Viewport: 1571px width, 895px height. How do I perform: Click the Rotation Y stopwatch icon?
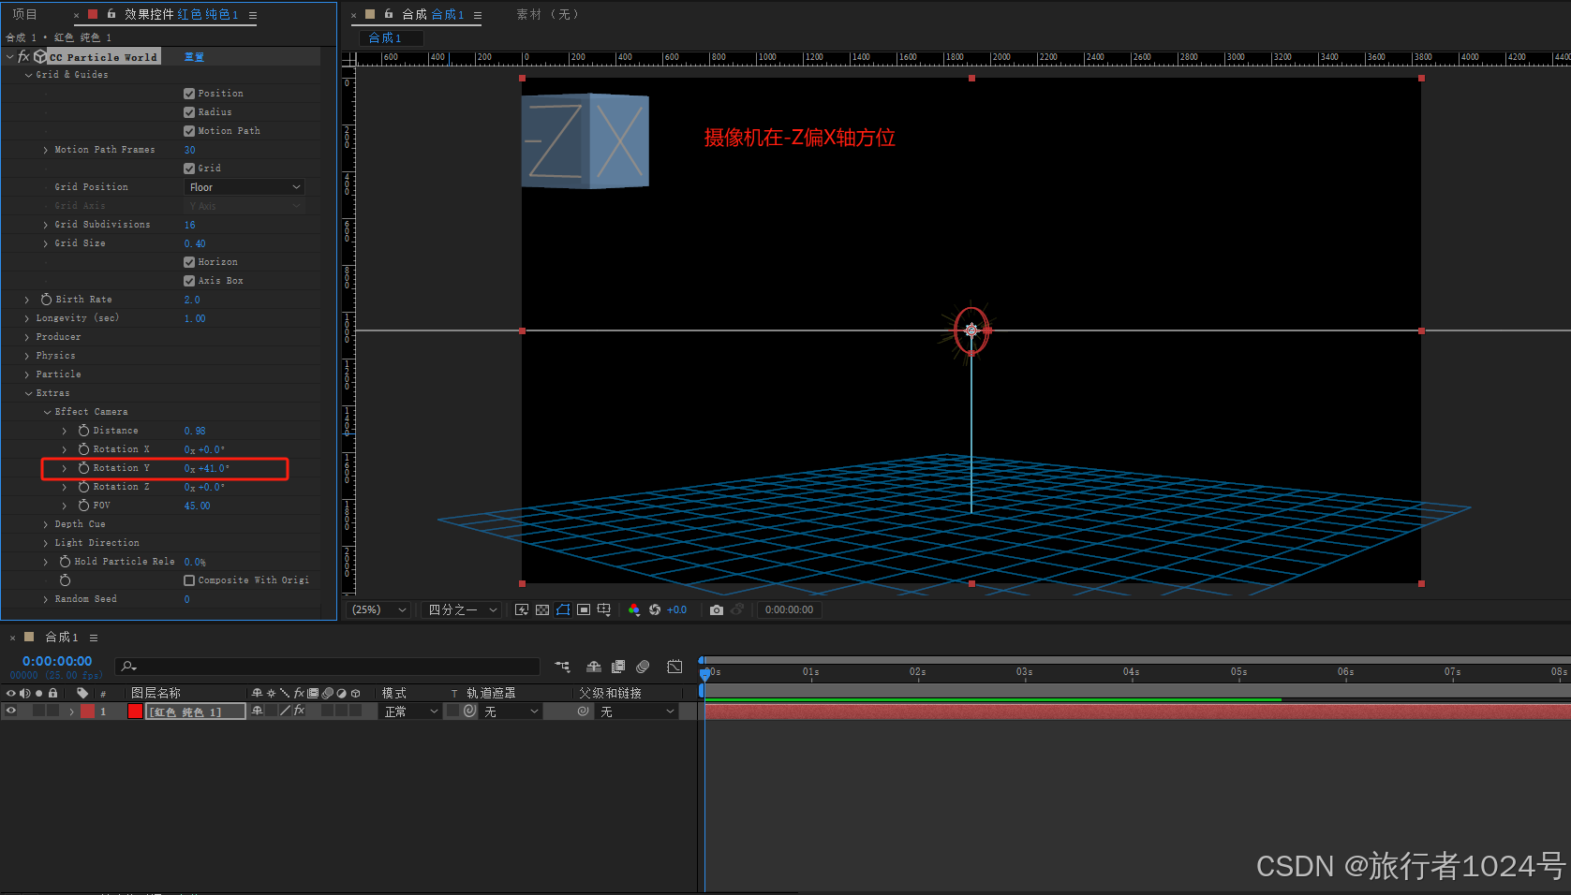click(83, 468)
